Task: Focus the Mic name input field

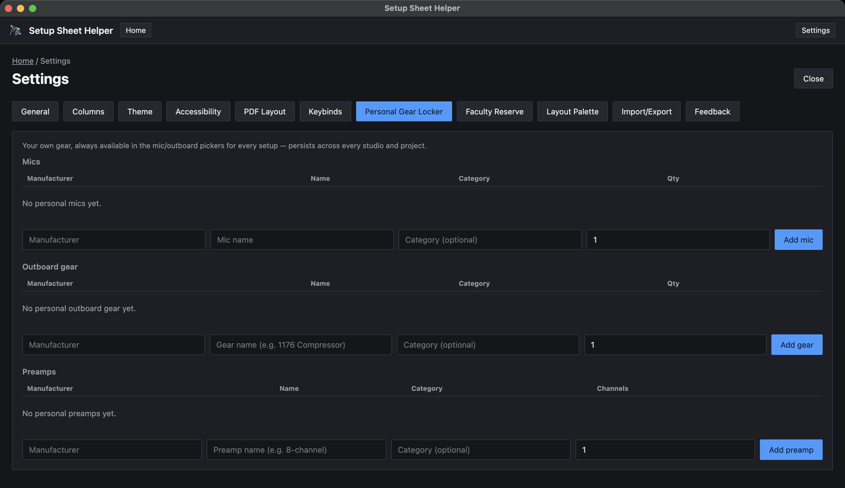Action: click(302, 240)
